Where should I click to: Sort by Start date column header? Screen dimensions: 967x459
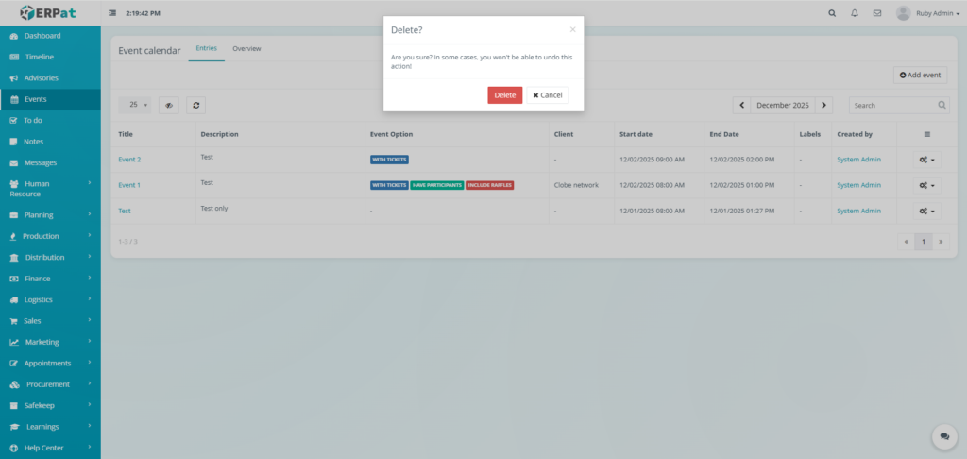point(636,134)
